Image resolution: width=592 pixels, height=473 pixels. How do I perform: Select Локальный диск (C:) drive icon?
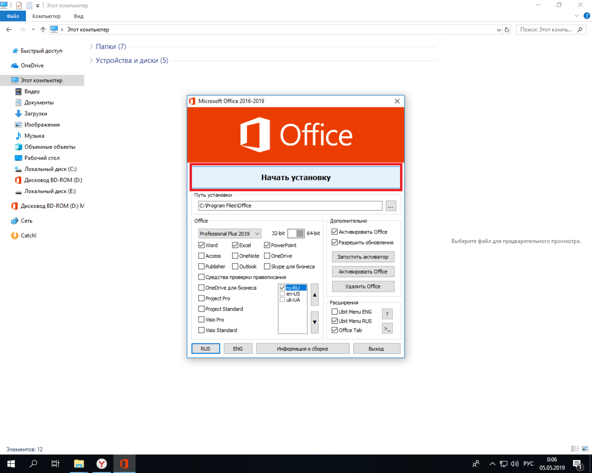19,169
